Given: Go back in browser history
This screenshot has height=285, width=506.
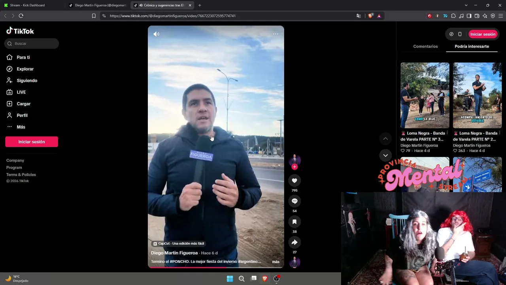Looking at the screenshot, I should (5, 16).
